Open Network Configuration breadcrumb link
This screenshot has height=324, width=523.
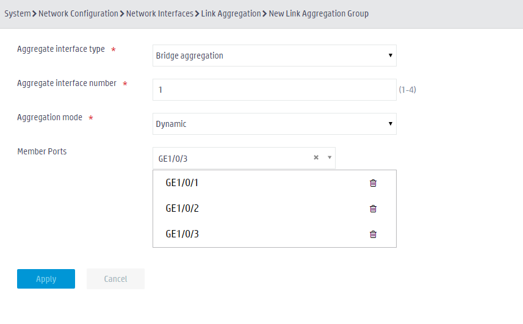pyautogui.click(x=78, y=13)
